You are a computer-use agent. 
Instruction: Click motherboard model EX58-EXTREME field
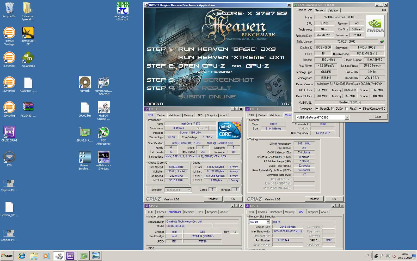pos(189,226)
